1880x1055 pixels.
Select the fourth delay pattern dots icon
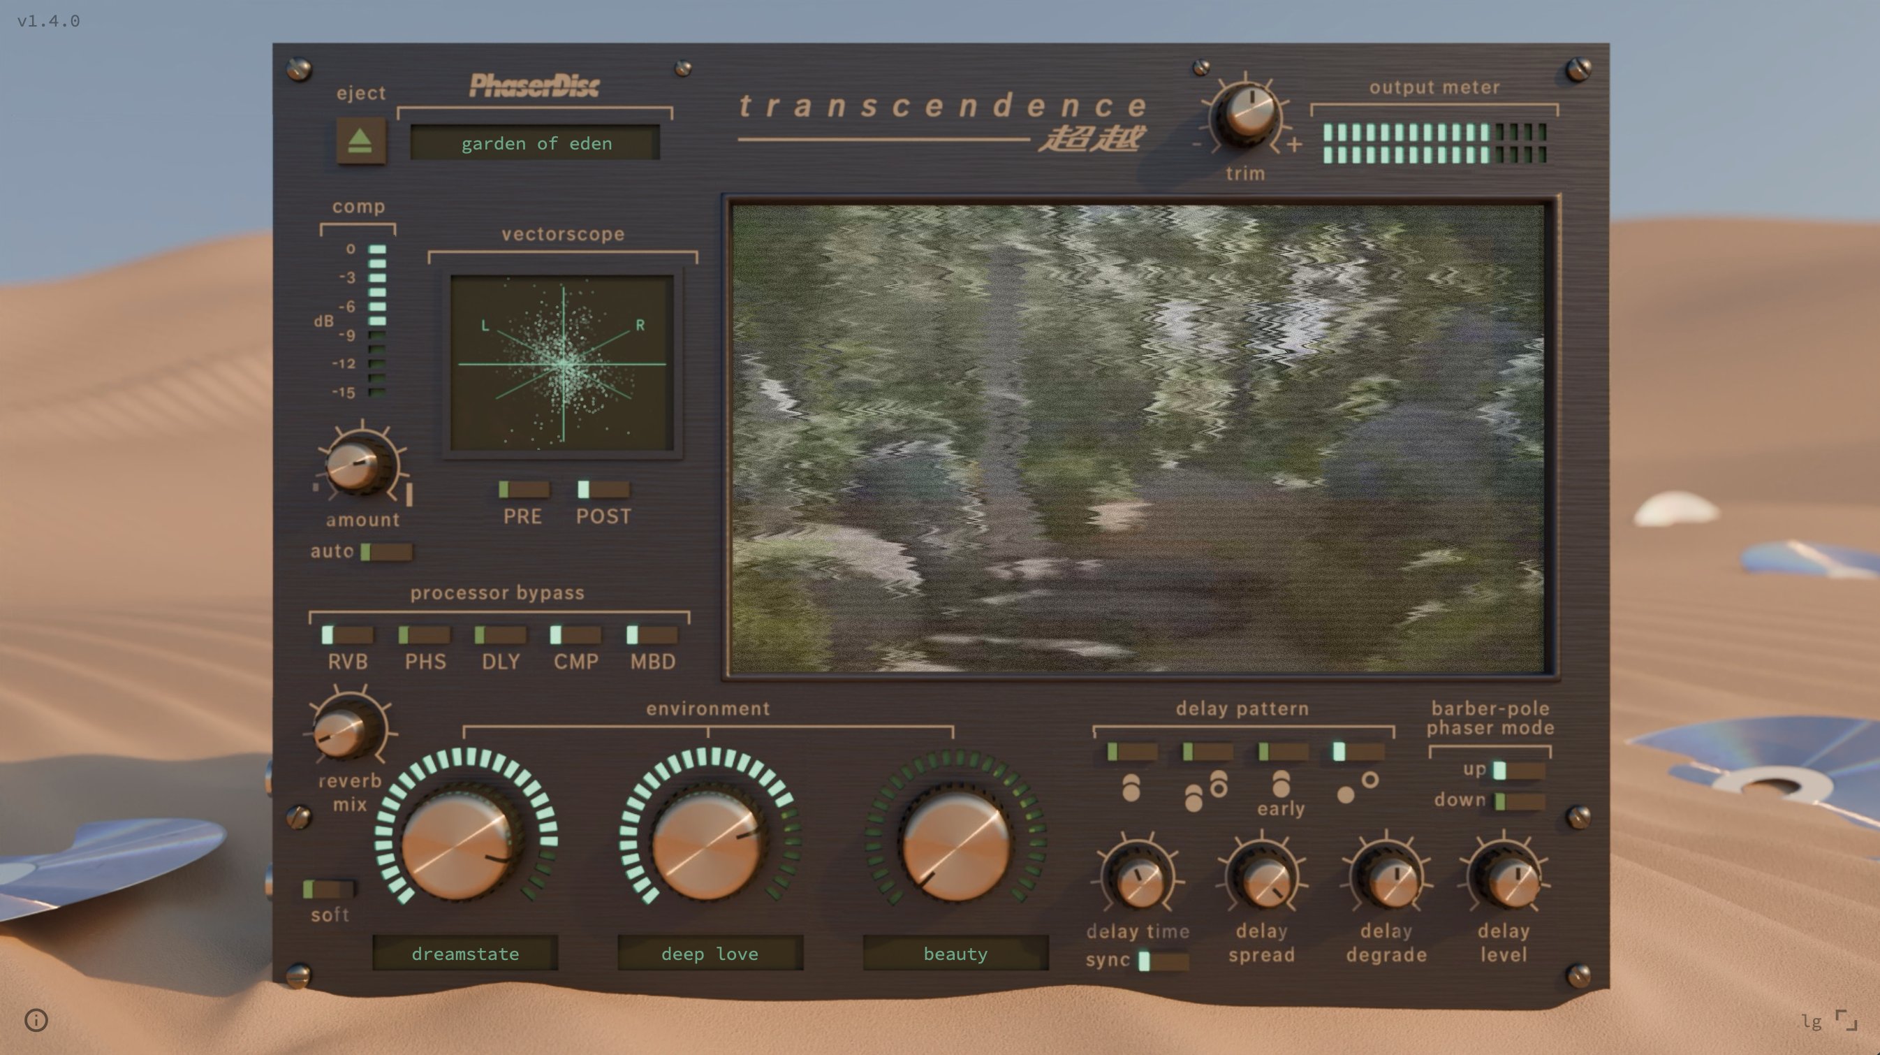(1358, 787)
